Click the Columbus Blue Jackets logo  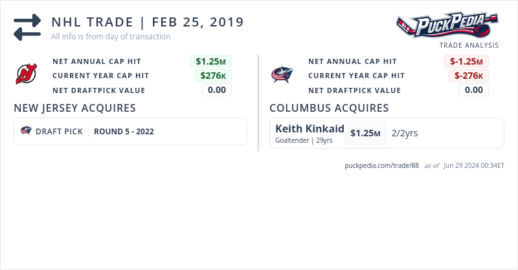pos(282,75)
